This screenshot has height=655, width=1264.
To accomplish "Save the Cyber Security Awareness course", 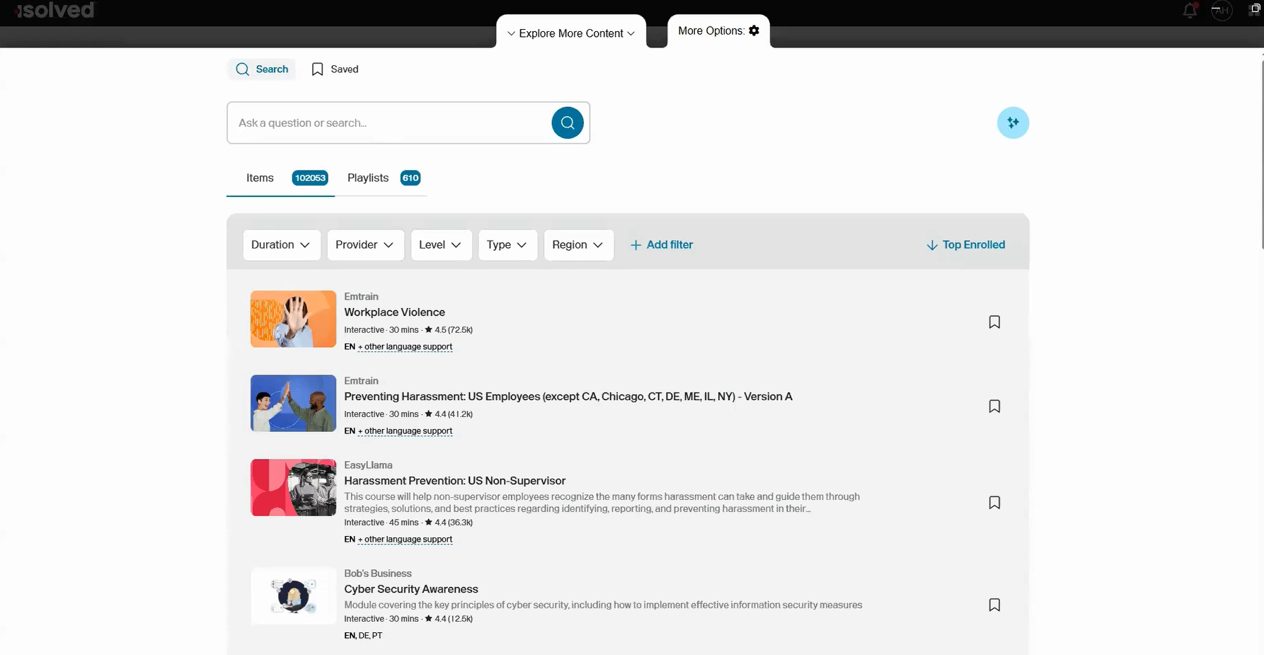I will pos(994,605).
